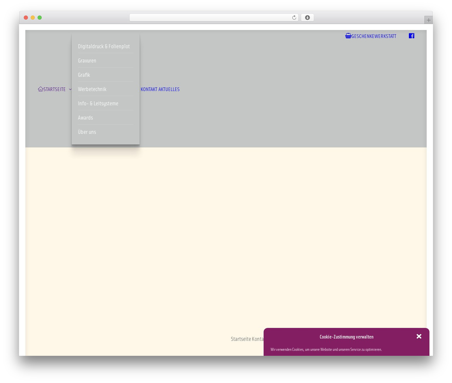452x383 pixels.
Task: Click the 'Cookie-Zustimmung verwalten' banner heading
Action: point(346,337)
